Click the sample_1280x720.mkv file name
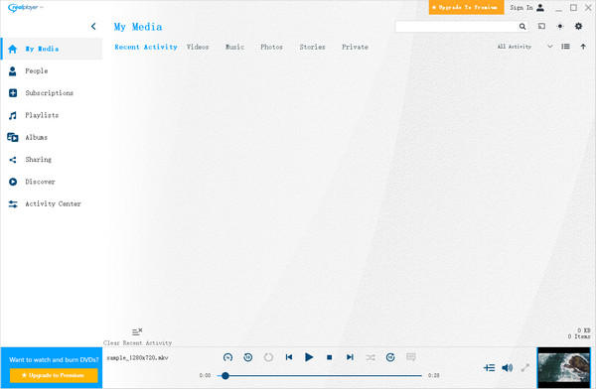Image resolution: width=596 pixels, height=389 pixels. 137,357
